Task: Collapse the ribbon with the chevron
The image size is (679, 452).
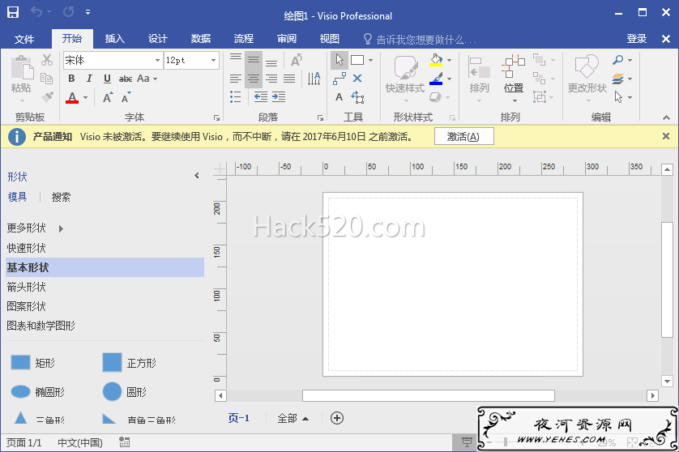Action: click(x=667, y=117)
